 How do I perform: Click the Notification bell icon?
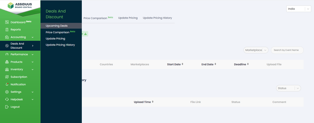7,84
